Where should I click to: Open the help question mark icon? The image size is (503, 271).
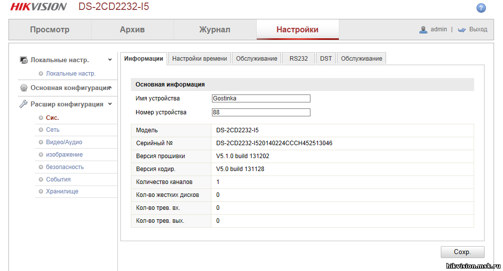click(x=481, y=8)
